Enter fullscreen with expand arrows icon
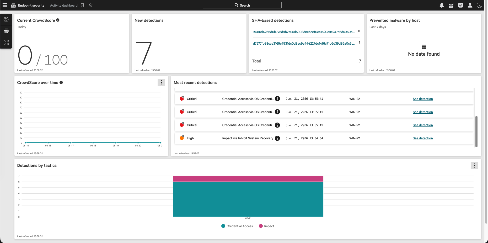 click(6, 43)
